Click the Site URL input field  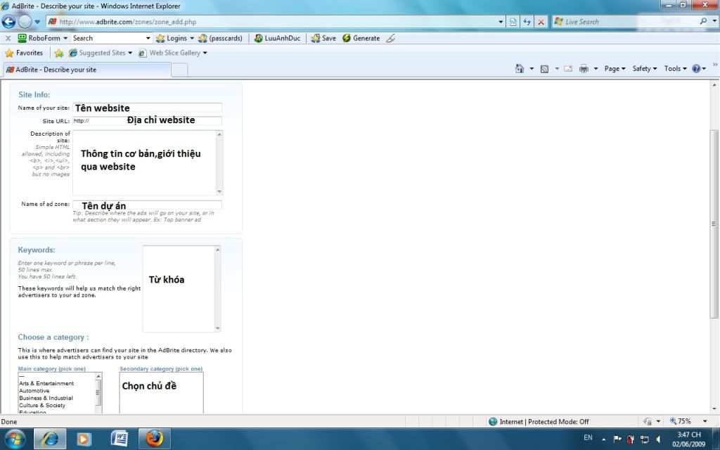tap(147, 121)
